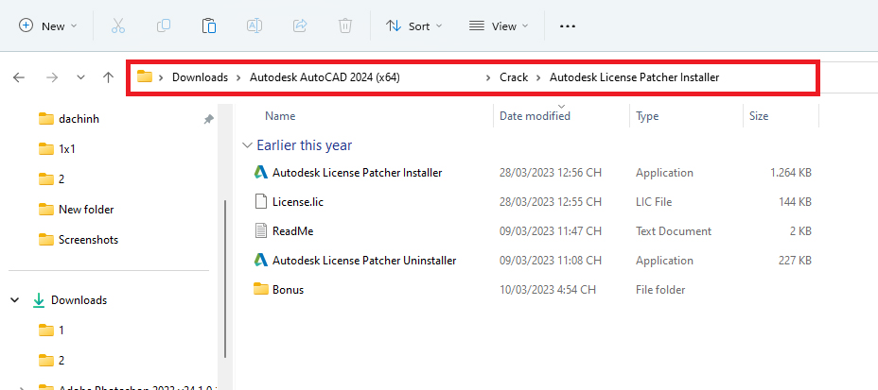Click the LIC File type cell
This screenshot has width=878, height=390.
[654, 202]
